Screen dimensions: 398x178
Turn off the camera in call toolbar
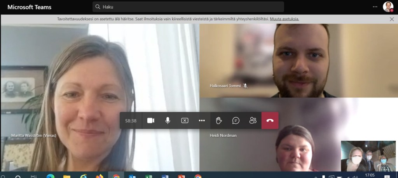(151, 120)
